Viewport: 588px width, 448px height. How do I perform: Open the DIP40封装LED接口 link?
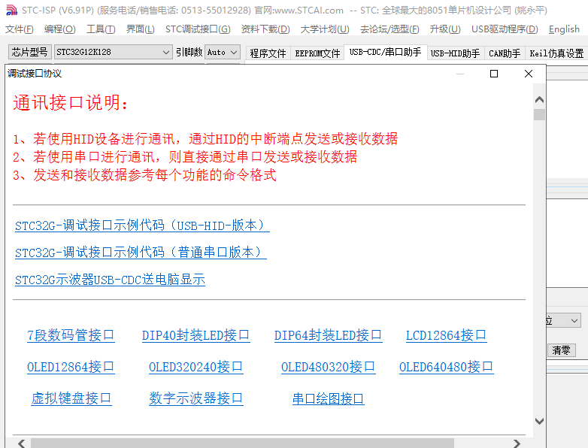(x=195, y=335)
